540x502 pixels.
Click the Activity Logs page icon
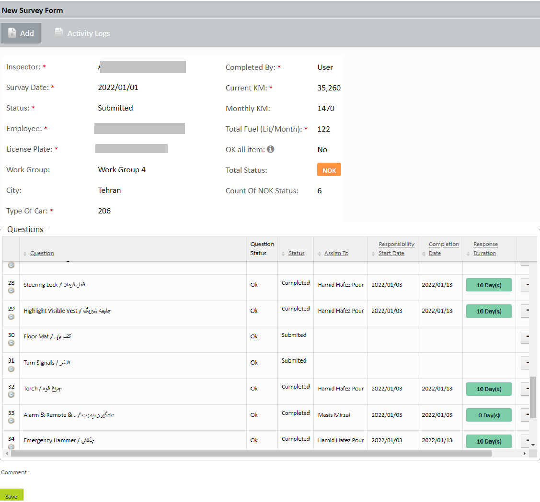[59, 33]
